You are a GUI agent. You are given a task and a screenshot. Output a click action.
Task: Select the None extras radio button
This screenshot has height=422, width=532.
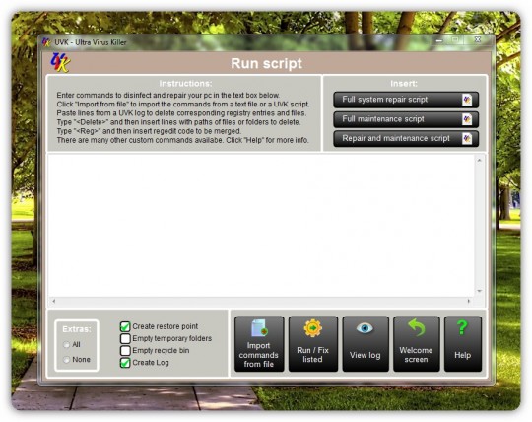(x=67, y=360)
